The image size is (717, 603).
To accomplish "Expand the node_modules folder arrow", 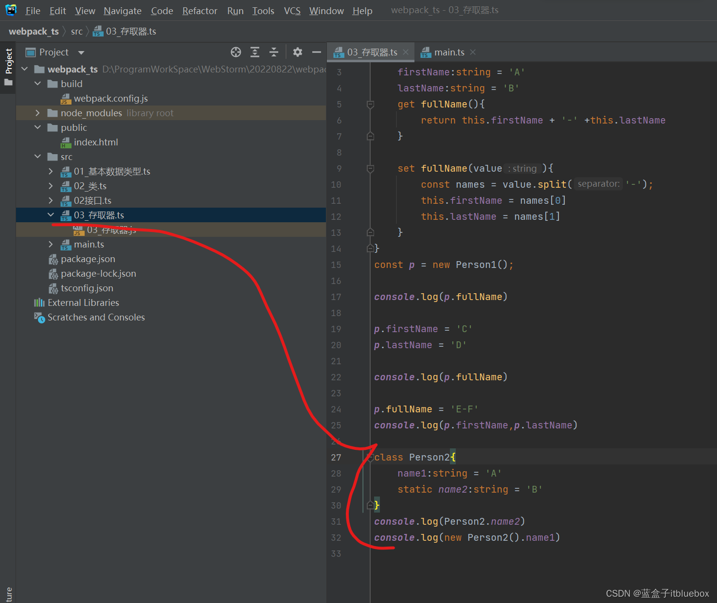I will (x=37, y=113).
